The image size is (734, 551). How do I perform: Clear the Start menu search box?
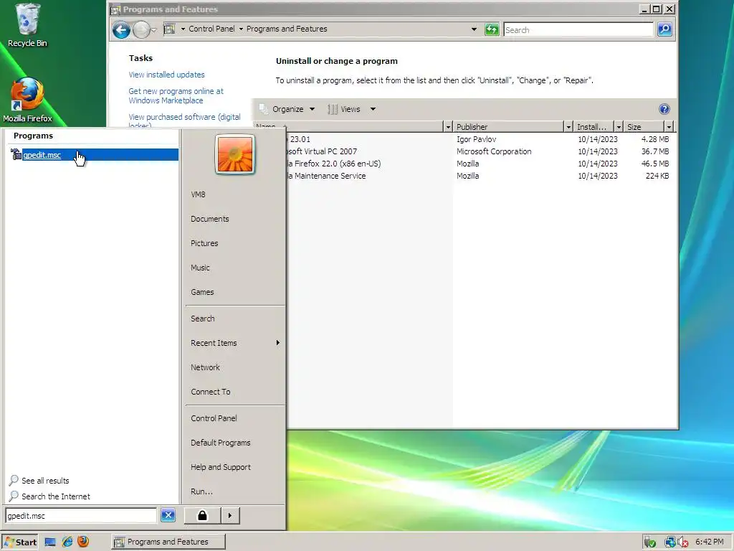(168, 515)
